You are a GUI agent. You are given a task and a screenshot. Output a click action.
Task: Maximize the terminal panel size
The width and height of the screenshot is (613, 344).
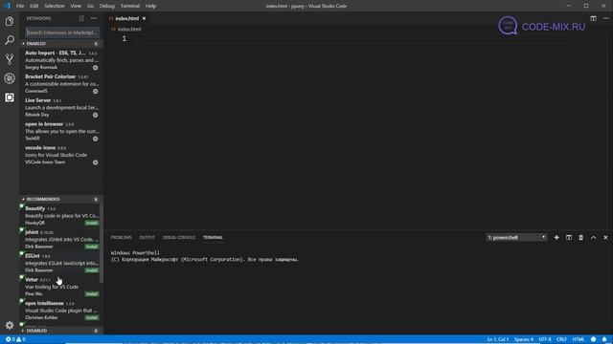(x=594, y=238)
